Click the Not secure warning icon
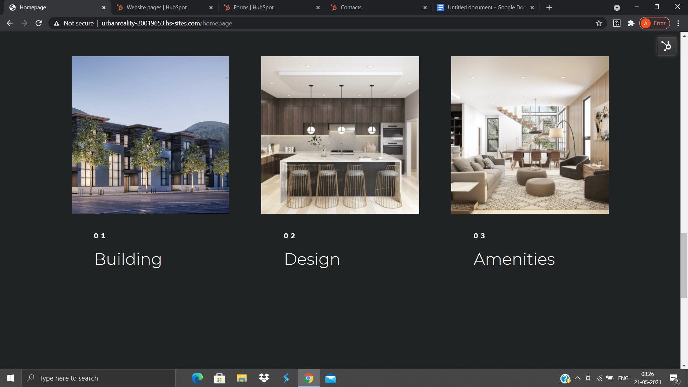688x387 pixels. tap(57, 23)
